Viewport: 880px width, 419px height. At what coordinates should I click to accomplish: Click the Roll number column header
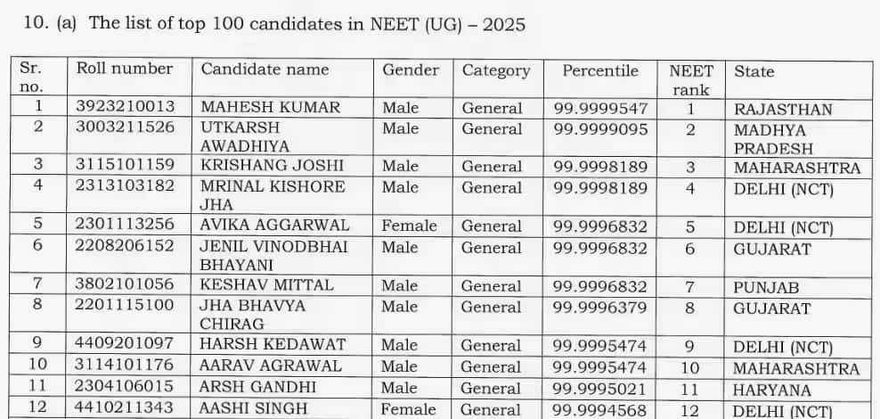click(x=125, y=69)
